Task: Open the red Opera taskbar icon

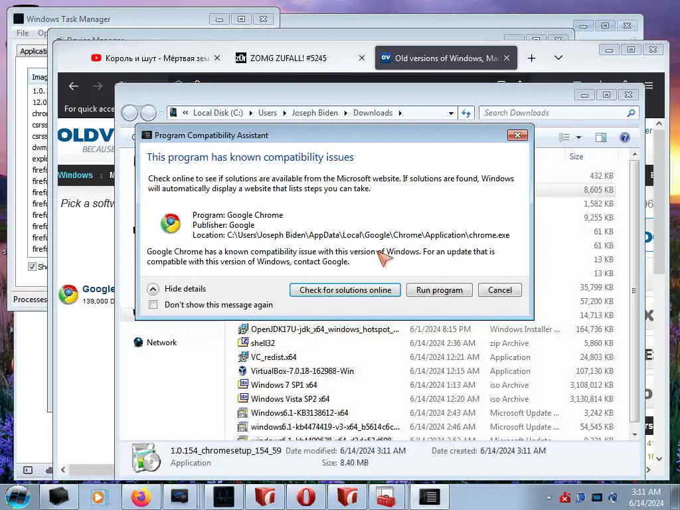Action: [306, 497]
